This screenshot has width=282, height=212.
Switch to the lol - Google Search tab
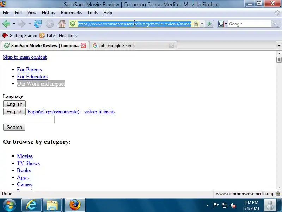pos(133,46)
